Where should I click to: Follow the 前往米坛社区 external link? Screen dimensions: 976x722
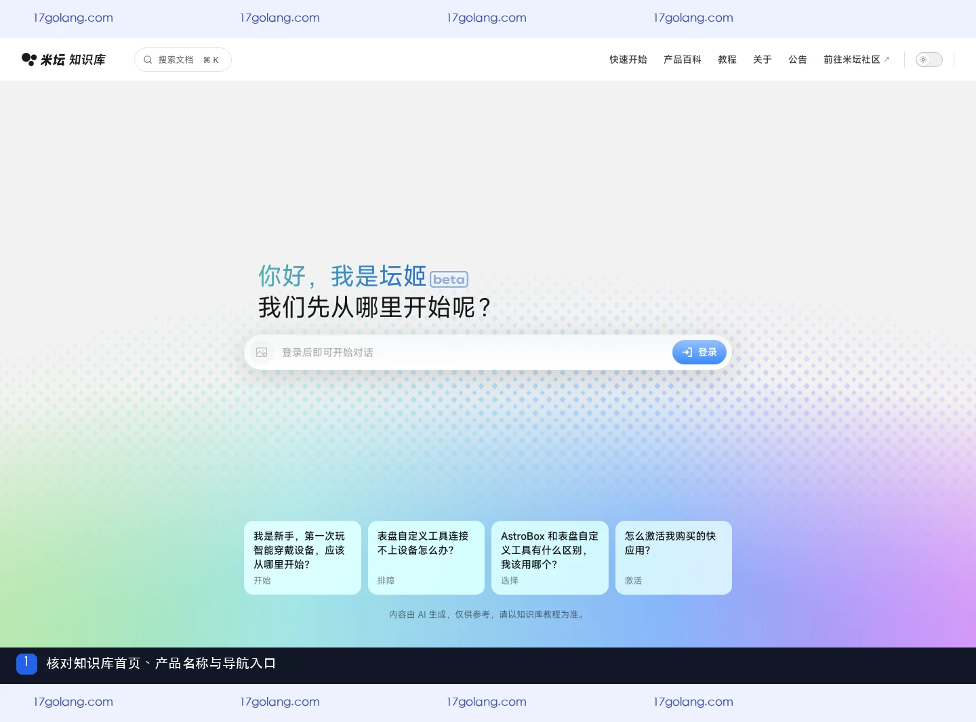pos(857,60)
